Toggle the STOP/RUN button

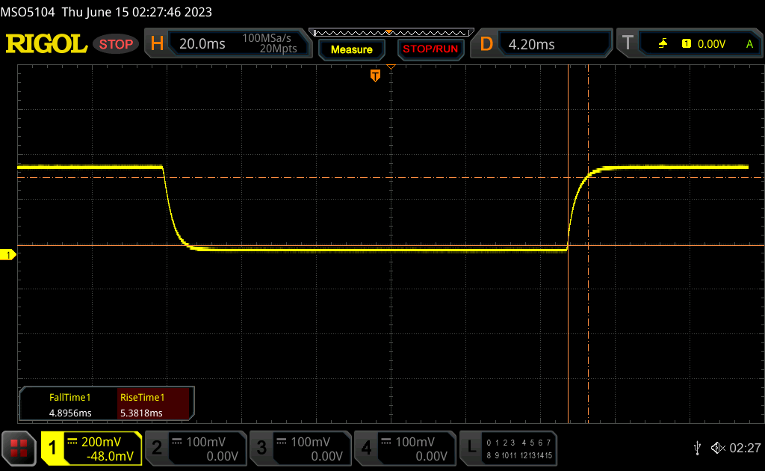click(x=430, y=49)
